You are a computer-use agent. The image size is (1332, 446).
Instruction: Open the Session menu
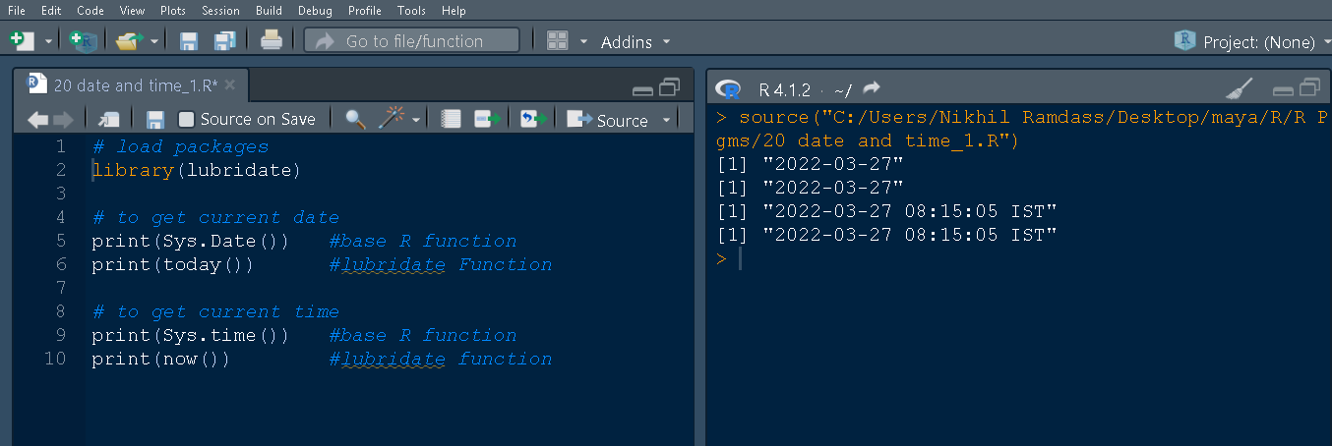(219, 10)
